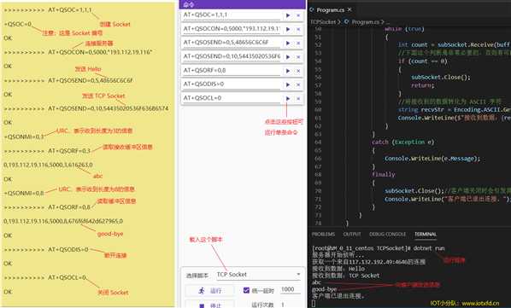Click the finally keyword on line 68
This screenshot has width=511, height=308.
(x=383, y=175)
